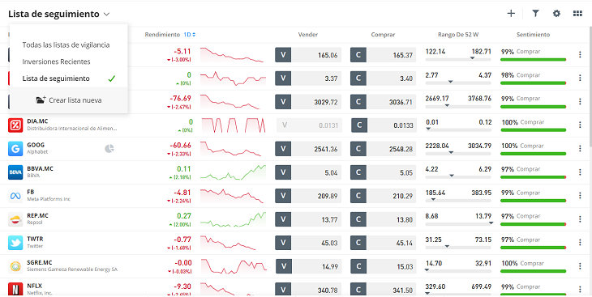The height and width of the screenshot is (297, 592).
Task: Open more options for the 165.06 row
Action: (580, 55)
